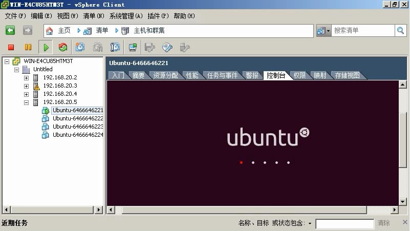Open the 文件(F) menu
This screenshot has width=410, height=231.
pos(15,16)
